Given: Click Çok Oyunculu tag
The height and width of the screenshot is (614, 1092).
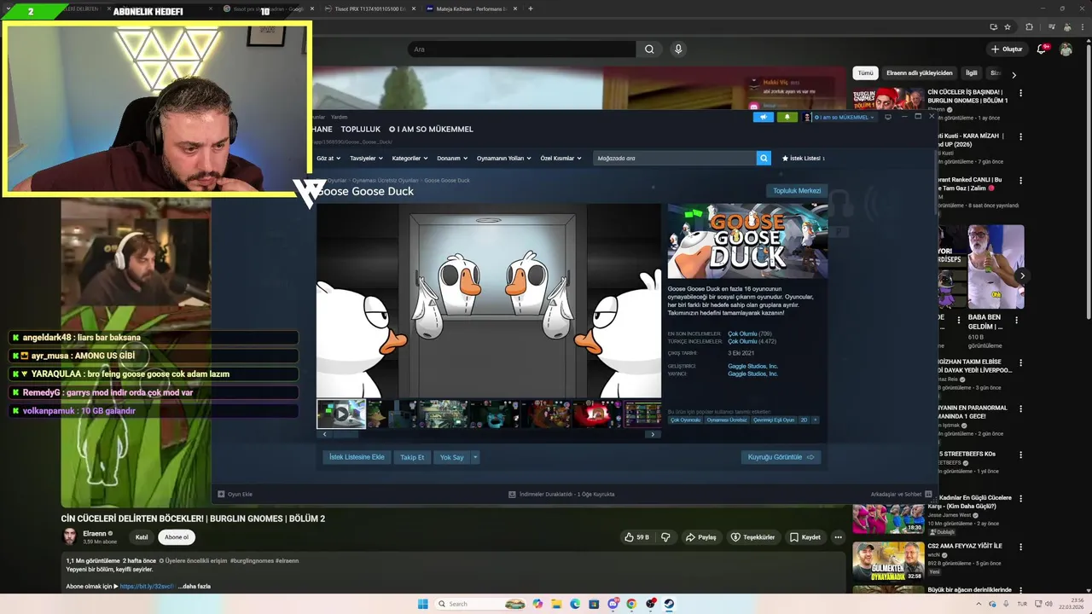Looking at the screenshot, I should coord(685,420).
